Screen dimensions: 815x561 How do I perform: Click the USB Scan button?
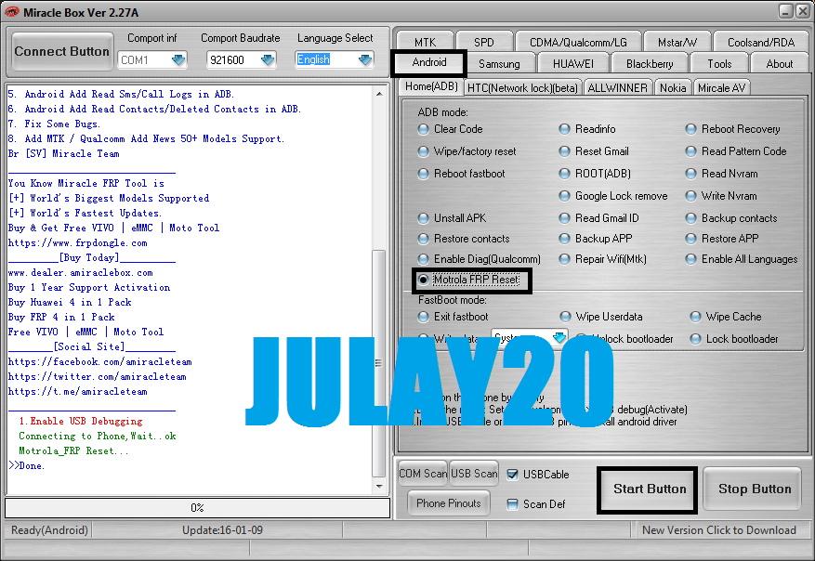pyautogui.click(x=474, y=474)
